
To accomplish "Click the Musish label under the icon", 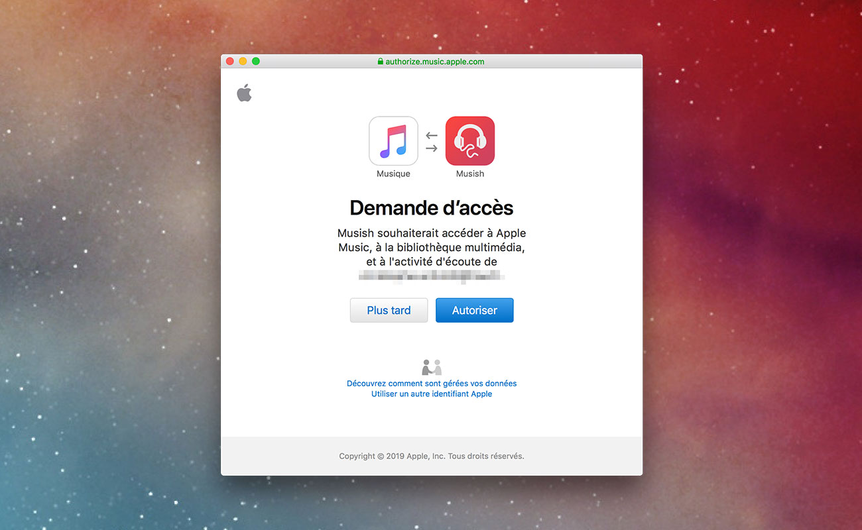I will (x=469, y=174).
